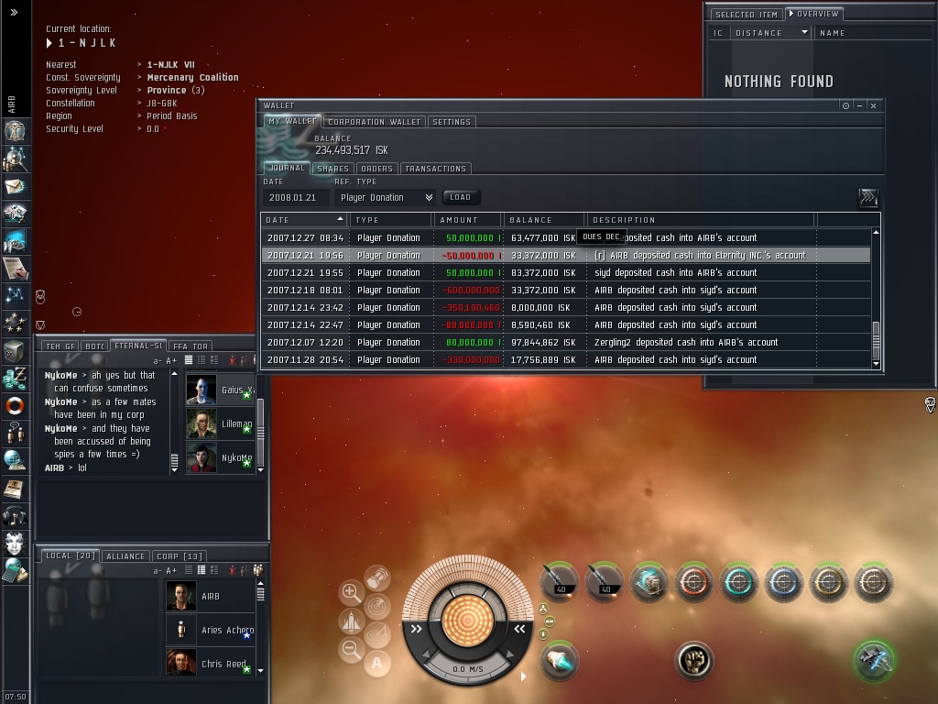Open the overview Distance sort dropdown arrow
The width and height of the screenshot is (938, 704).
tap(804, 32)
